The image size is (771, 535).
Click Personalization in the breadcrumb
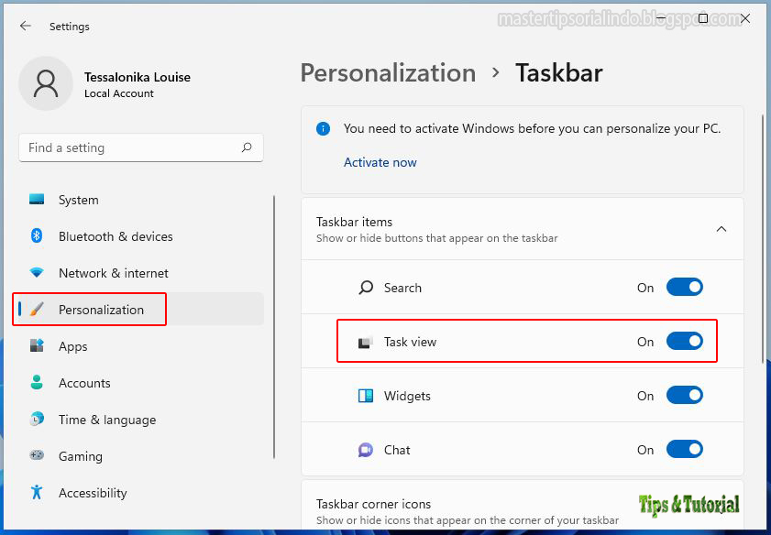coord(388,72)
